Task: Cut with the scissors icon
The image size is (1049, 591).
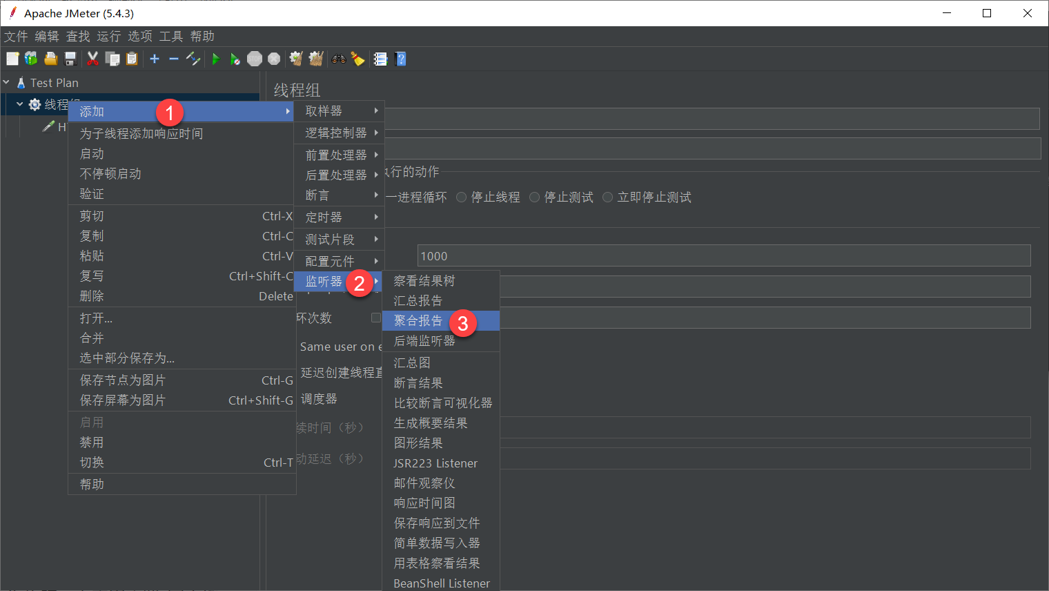Action: [92, 59]
